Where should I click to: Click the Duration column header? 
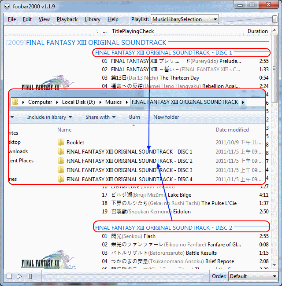coord(257,31)
